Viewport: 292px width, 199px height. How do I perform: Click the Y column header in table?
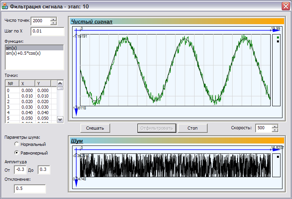(43, 84)
